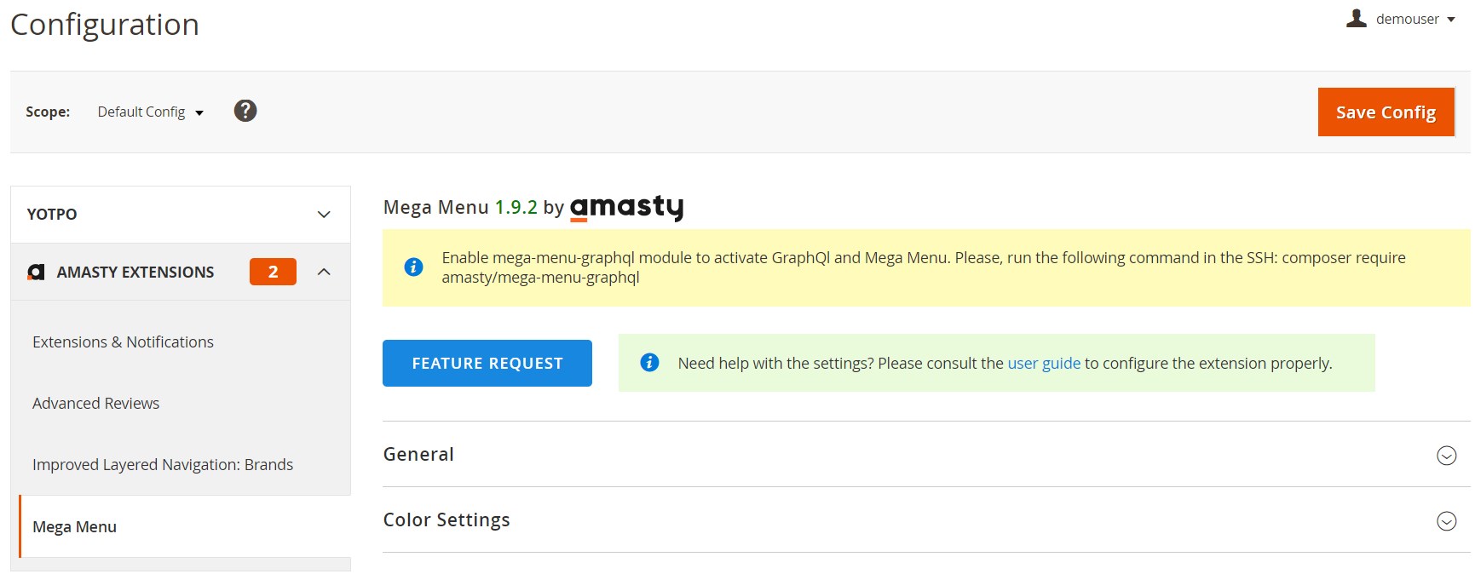The height and width of the screenshot is (574, 1475).
Task: Click the Feature Request button
Action: (x=487, y=363)
